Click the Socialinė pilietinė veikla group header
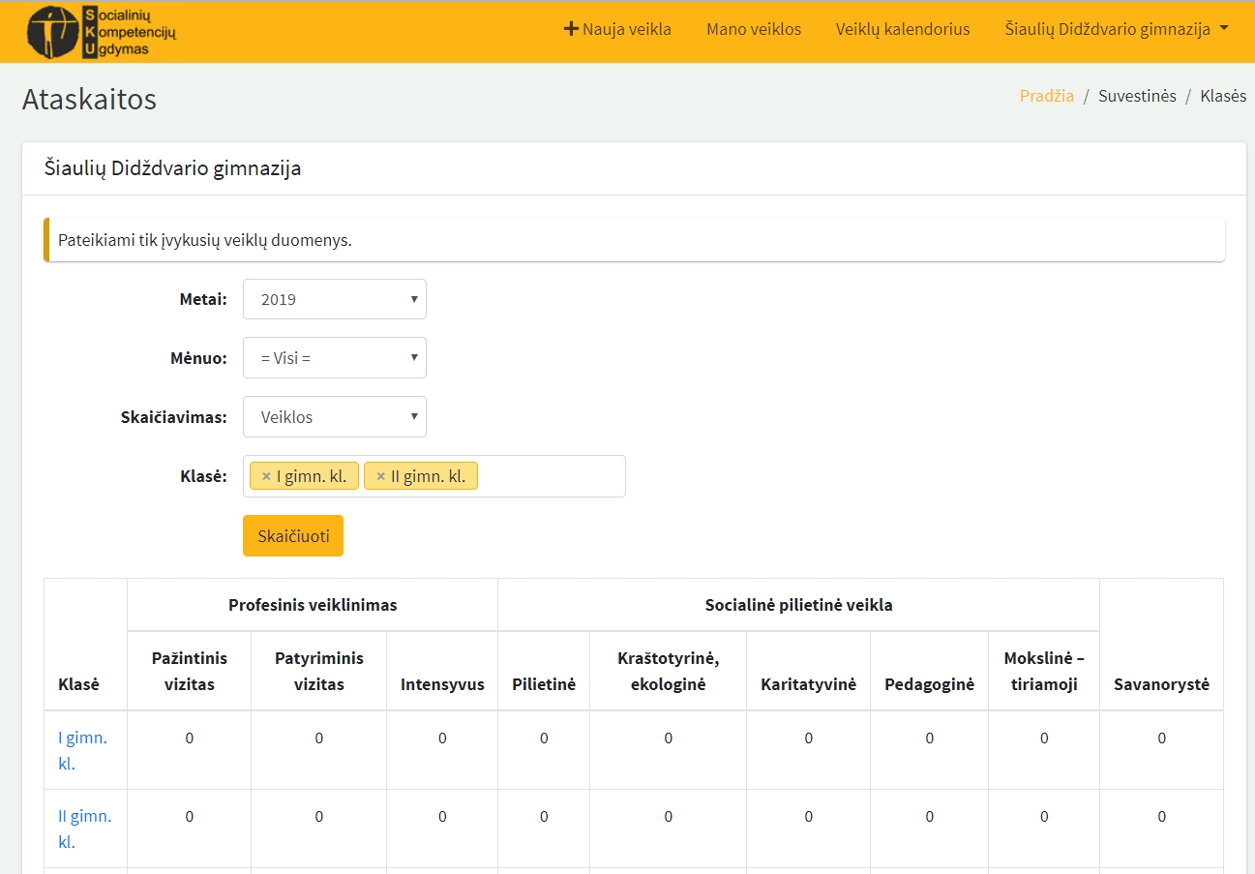The width and height of the screenshot is (1255, 874). click(x=798, y=605)
